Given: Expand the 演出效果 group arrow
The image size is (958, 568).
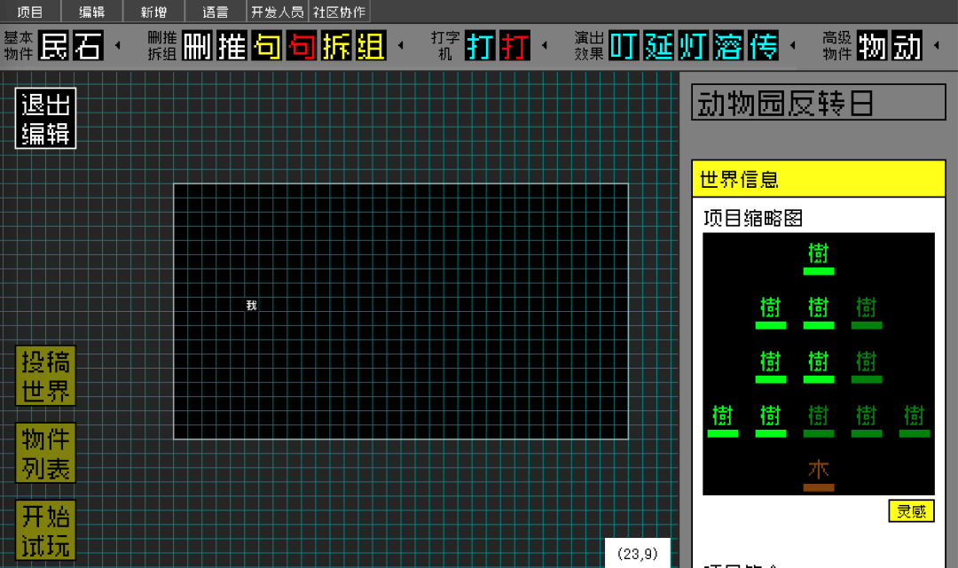Looking at the screenshot, I should point(792,46).
